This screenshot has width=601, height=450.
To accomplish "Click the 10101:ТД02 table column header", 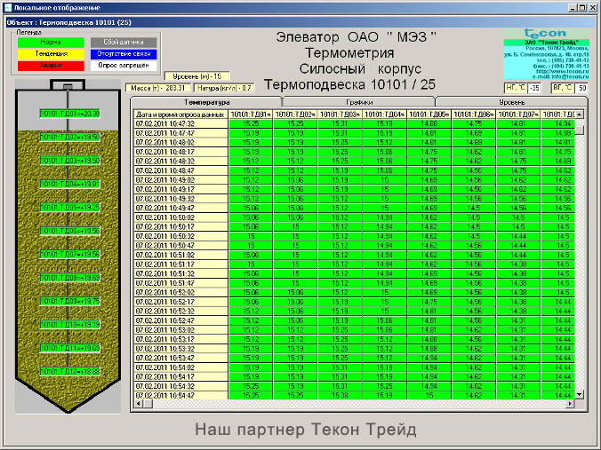I will click(295, 114).
